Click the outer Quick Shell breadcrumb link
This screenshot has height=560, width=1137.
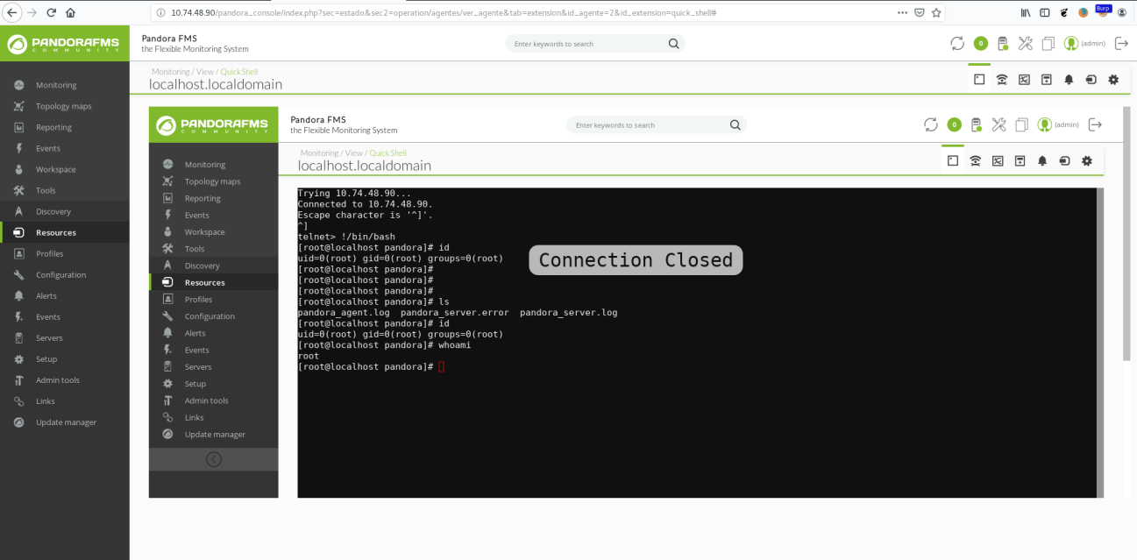tap(239, 72)
